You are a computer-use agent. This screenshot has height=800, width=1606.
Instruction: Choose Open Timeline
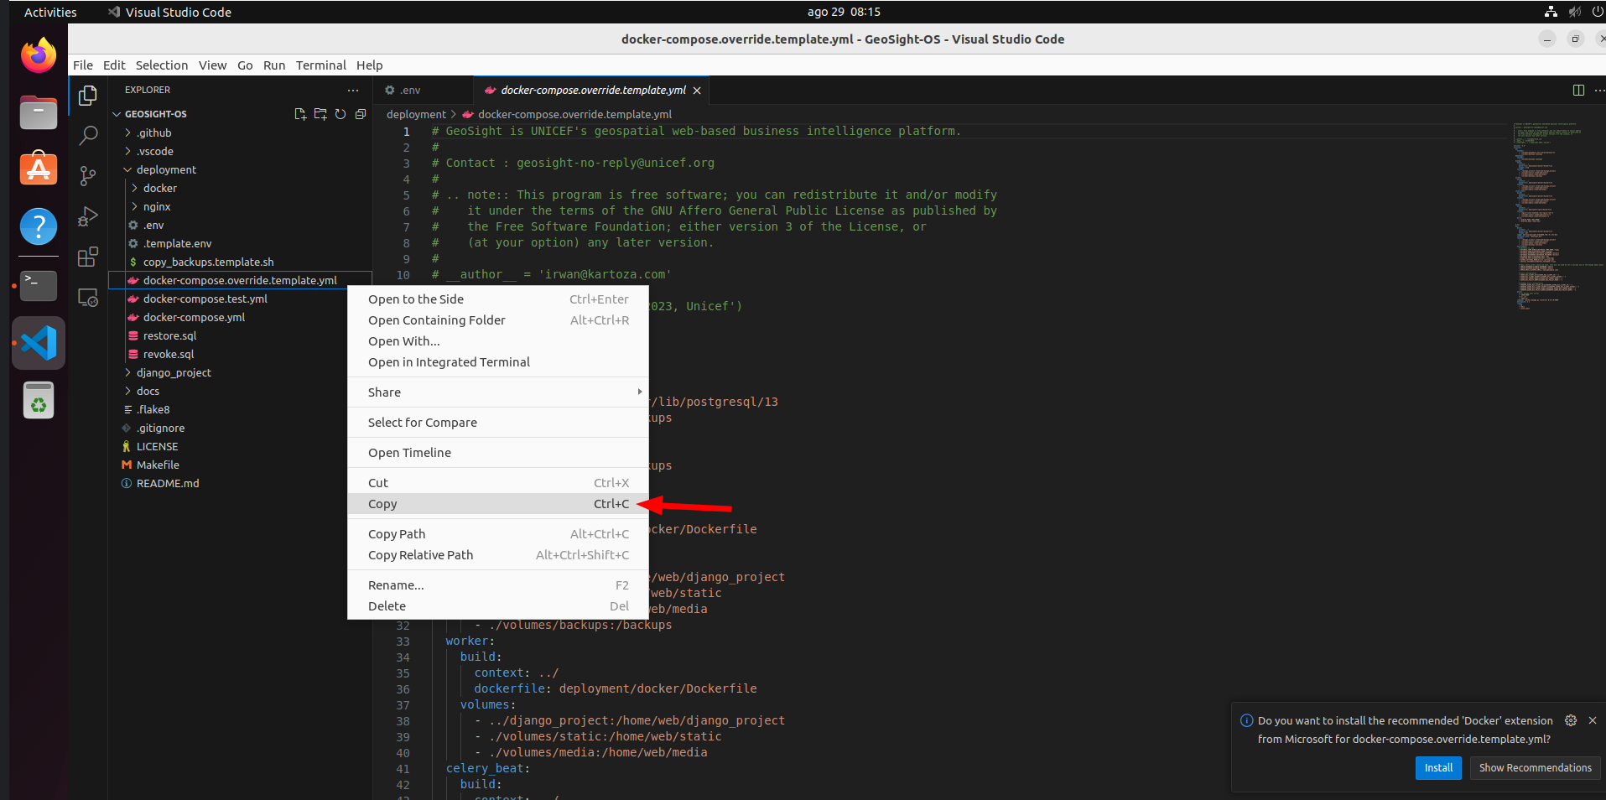tap(498, 453)
